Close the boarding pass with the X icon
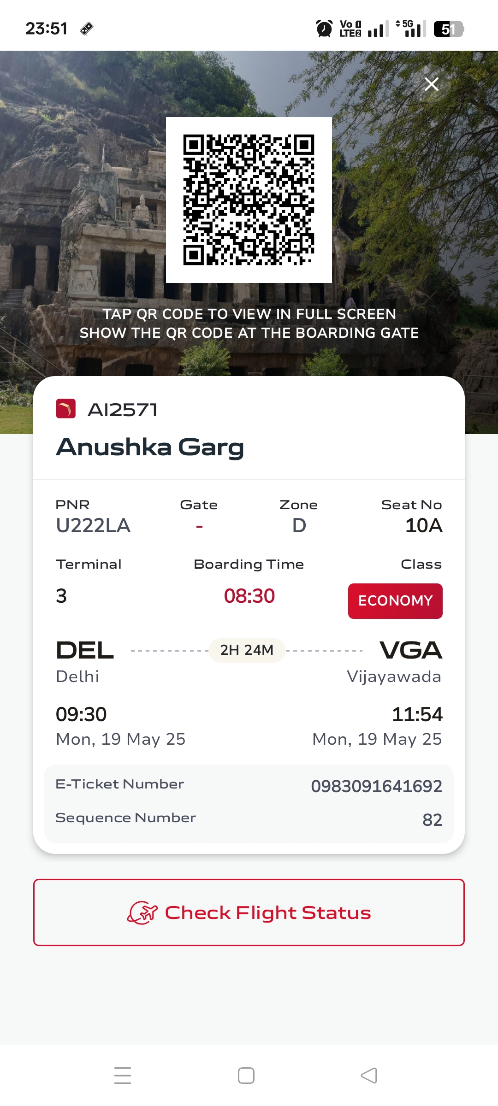The width and height of the screenshot is (498, 1106). (x=431, y=84)
